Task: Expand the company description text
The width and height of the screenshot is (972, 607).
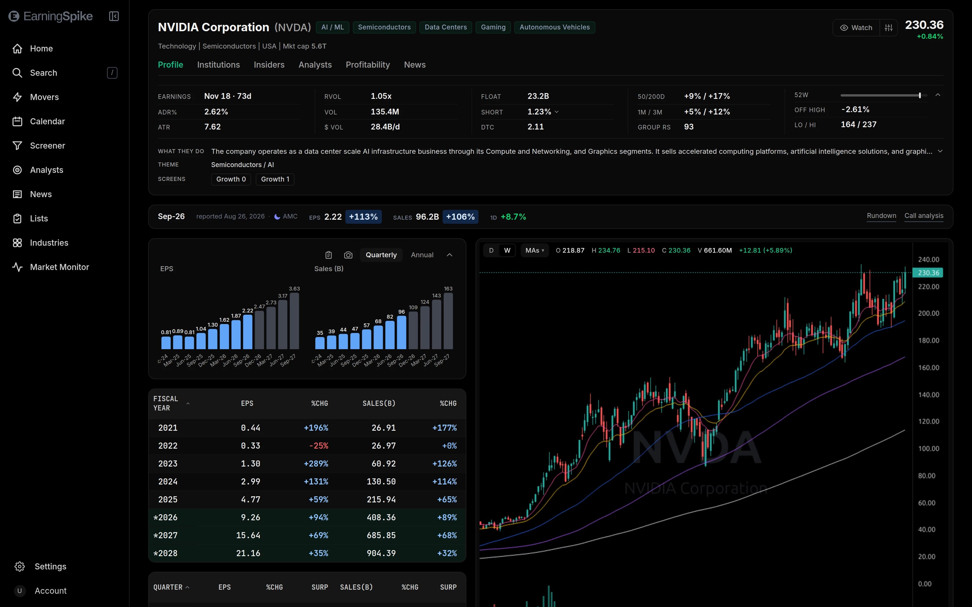Action: (940, 151)
